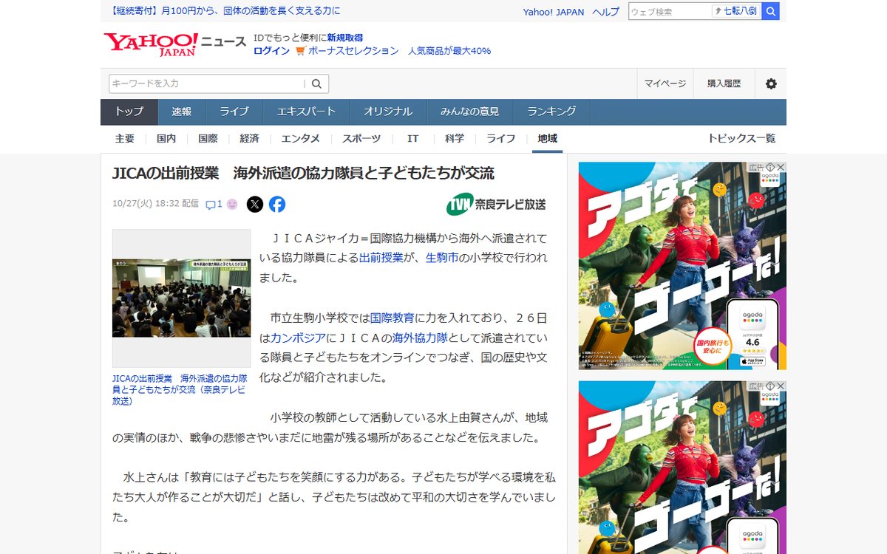
Task: Select the 国際 category
Action: coord(208,139)
